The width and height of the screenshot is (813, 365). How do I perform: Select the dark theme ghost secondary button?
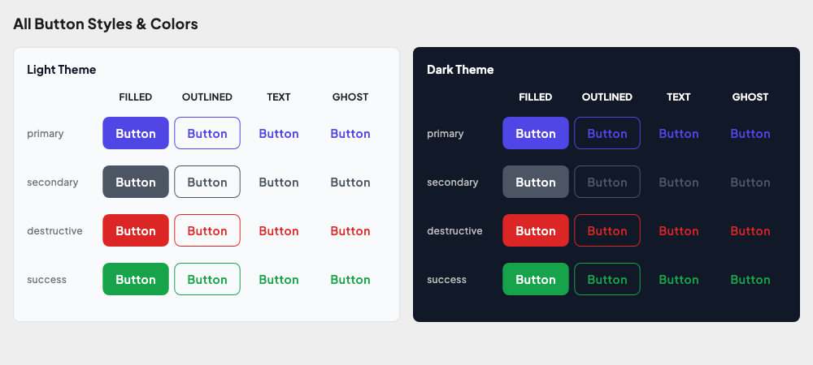click(750, 182)
